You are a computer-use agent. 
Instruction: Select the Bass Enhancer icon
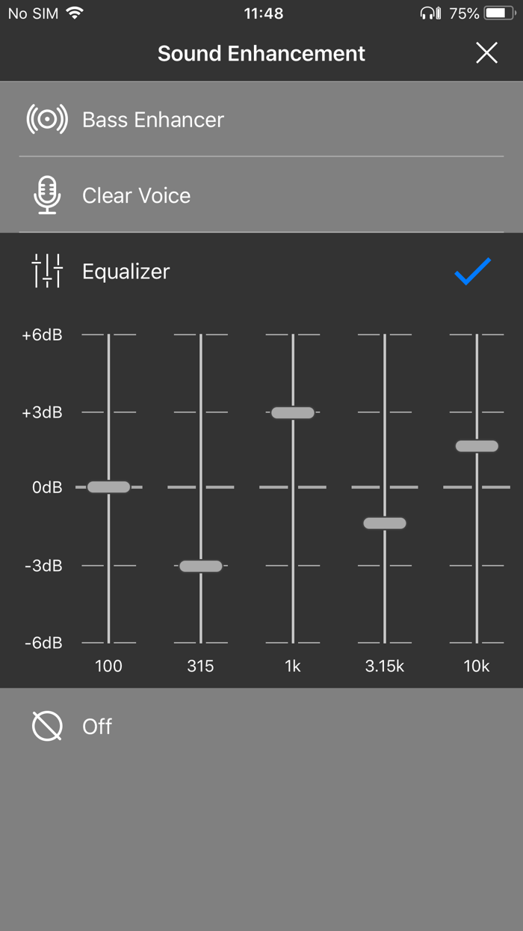46,119
